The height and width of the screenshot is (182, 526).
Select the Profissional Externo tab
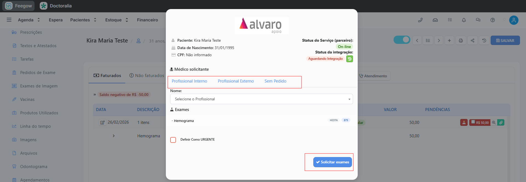[x=236, y=81]
